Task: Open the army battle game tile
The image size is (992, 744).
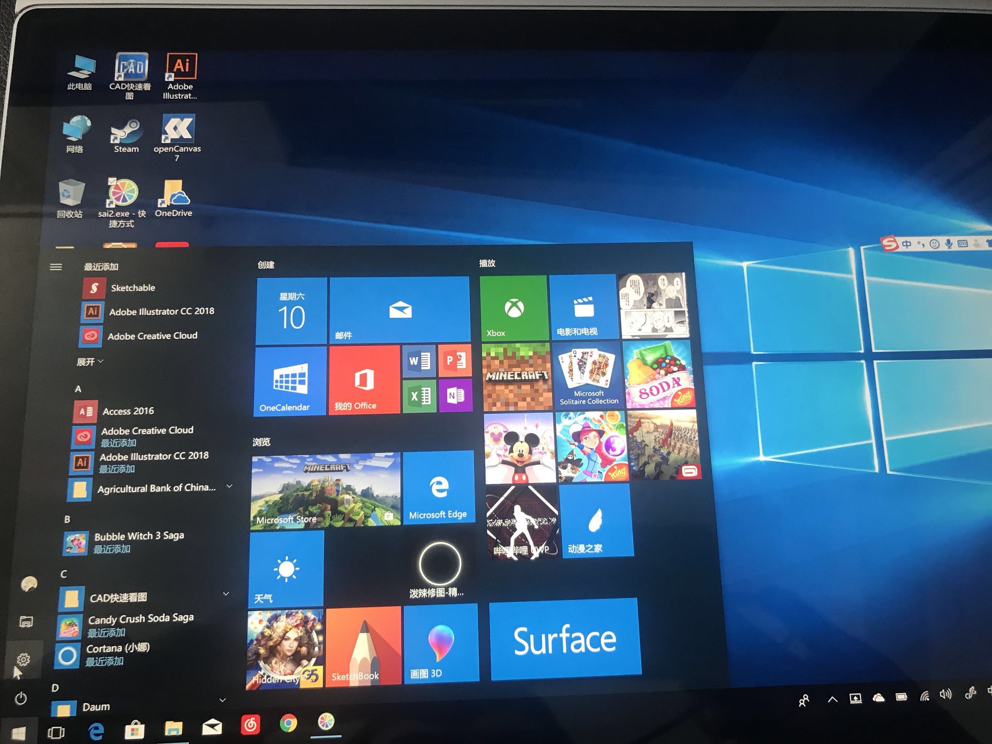Action: (664, 445)
